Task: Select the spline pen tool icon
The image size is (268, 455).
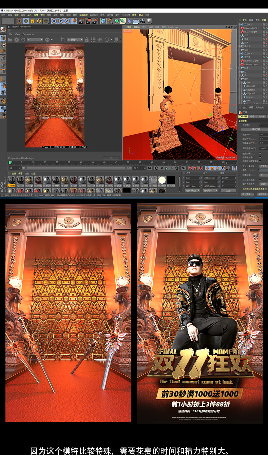Action: (110, 21)
